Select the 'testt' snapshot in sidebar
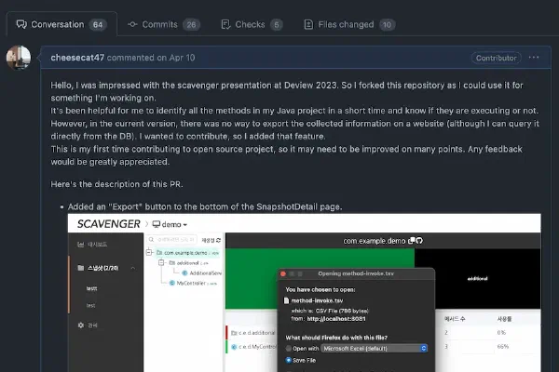Image resolution: width=559 pixels, height=372 pixels. tap(91, 288)
